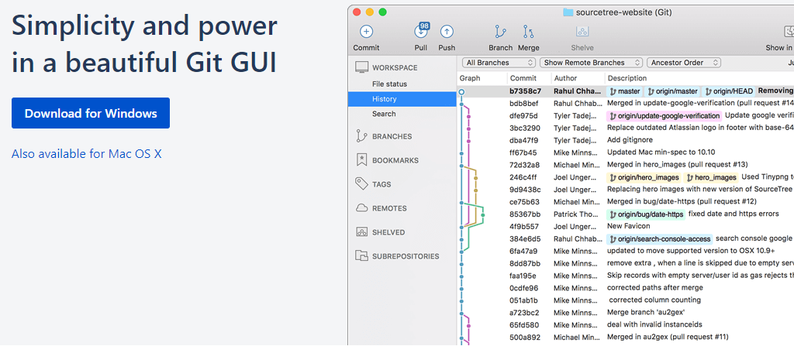The width and height of the screenshot is (794, 353).
Task: Click the Shelve toolbar icon
Action: pyautogui.click(x=582, y=32)
